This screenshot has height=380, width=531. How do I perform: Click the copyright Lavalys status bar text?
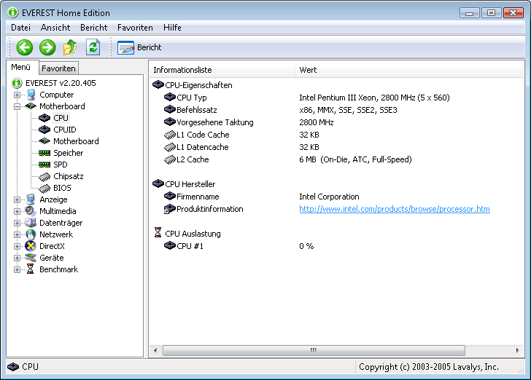click(x=429, y=367)
